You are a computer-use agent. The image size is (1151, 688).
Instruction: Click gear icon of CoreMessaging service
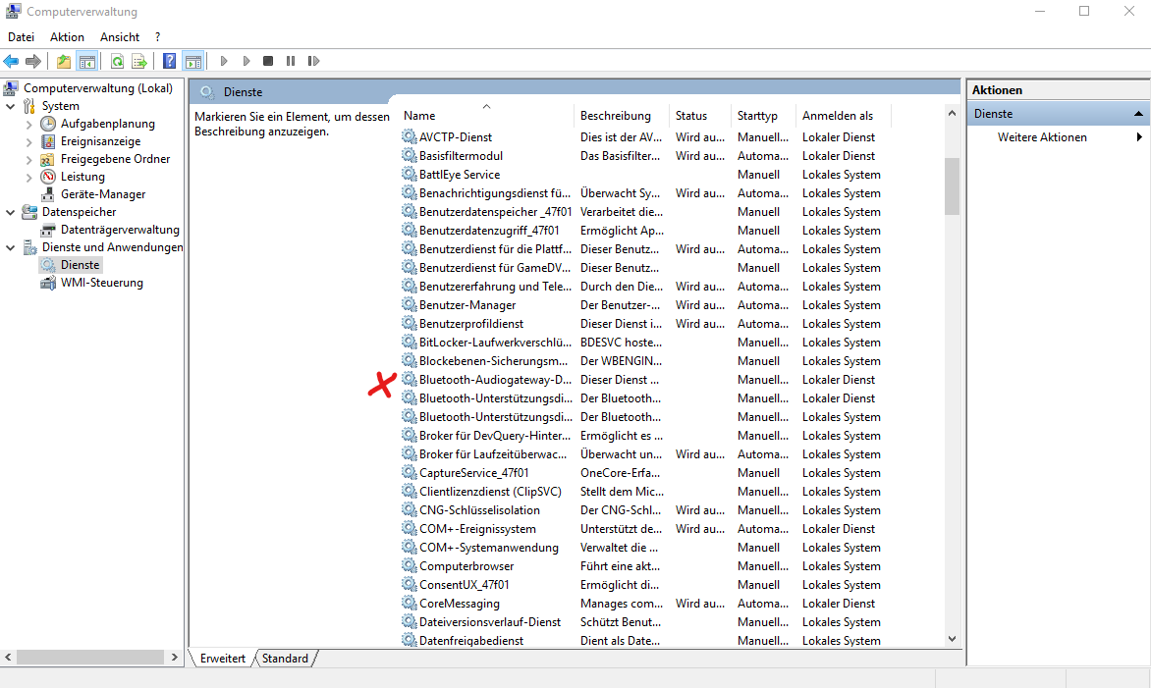[409, 603]
